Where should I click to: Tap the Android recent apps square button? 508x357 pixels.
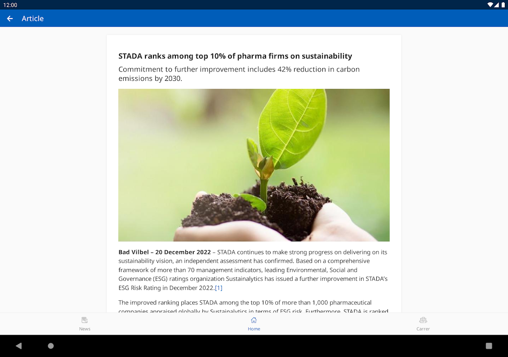(489, 346)
